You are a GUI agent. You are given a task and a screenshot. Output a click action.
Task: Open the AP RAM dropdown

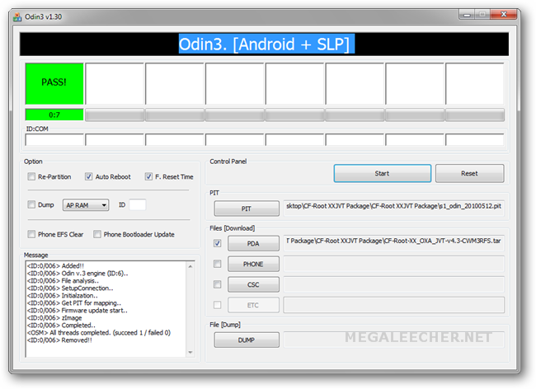86,205
